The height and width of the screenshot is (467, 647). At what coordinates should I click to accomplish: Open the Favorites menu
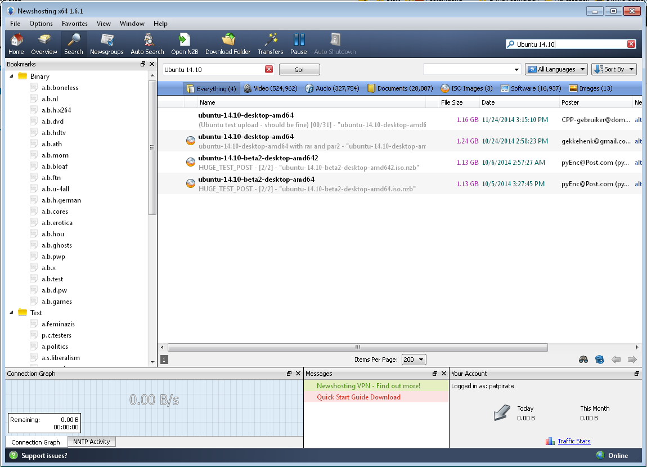click(75, 24)
